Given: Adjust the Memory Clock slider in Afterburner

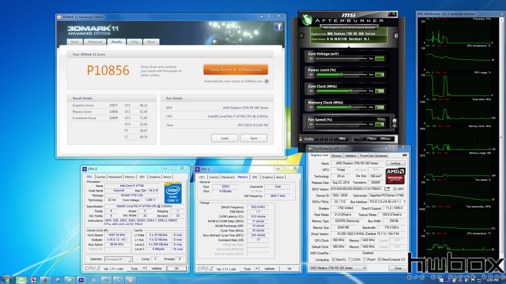Looking at the screenshot, I should tap(341, 107).
